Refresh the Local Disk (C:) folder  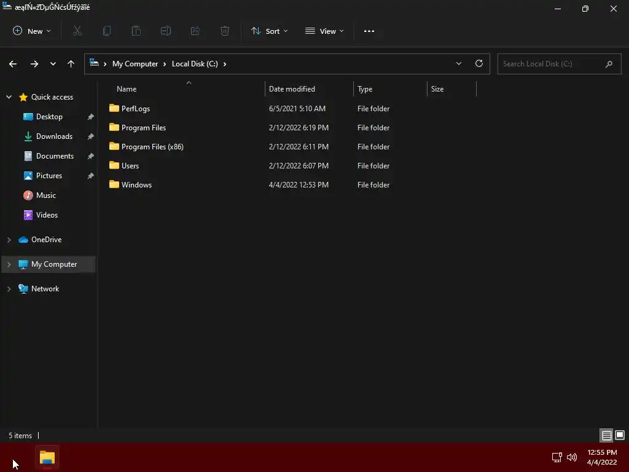click(479, 63)
